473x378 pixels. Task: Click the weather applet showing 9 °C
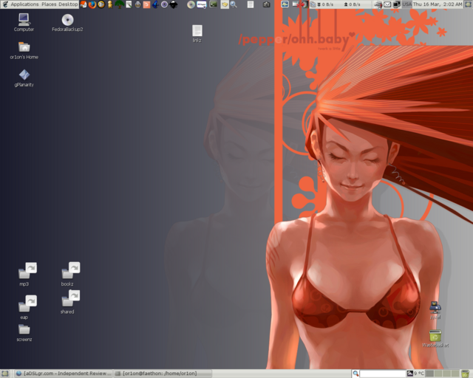point(415,374)
